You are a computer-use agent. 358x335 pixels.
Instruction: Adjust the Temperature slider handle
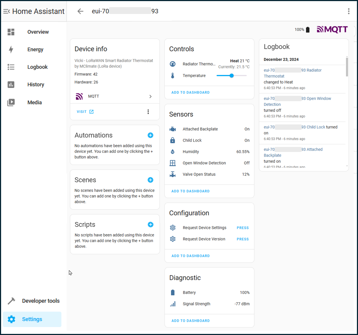pos(231,75)
